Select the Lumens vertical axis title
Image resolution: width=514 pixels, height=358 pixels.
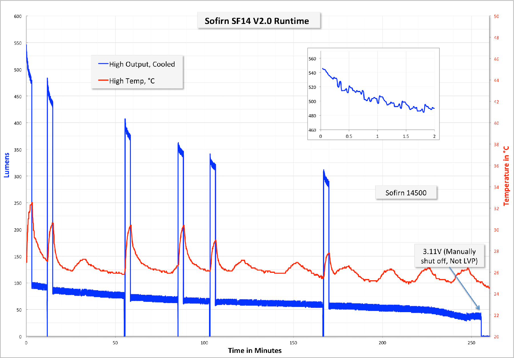(7, 165)
